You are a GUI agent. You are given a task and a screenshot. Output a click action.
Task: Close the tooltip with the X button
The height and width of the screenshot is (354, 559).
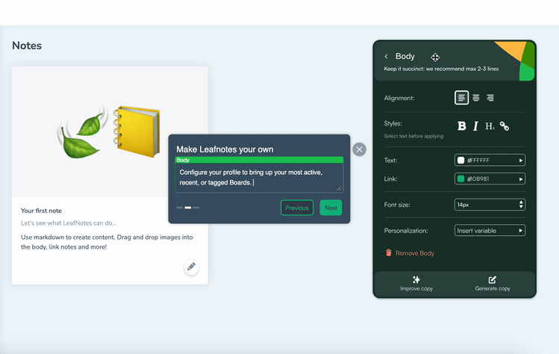[x=360, y=149]
